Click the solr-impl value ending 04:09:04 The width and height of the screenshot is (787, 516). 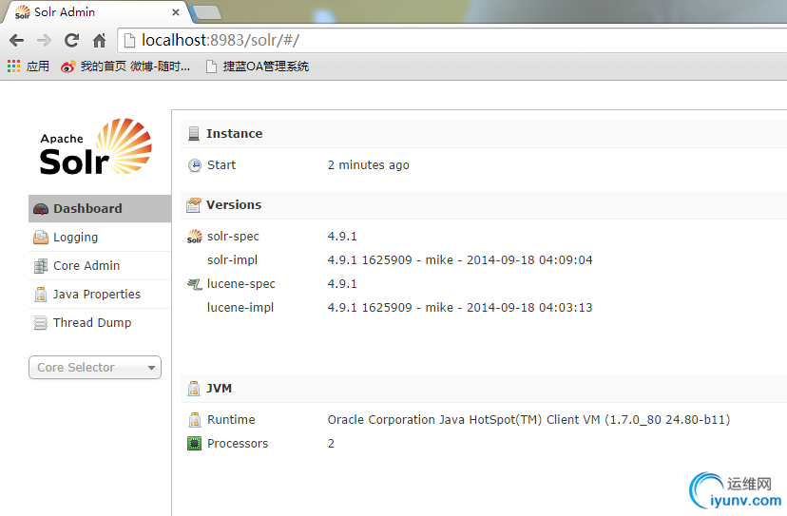460,260
